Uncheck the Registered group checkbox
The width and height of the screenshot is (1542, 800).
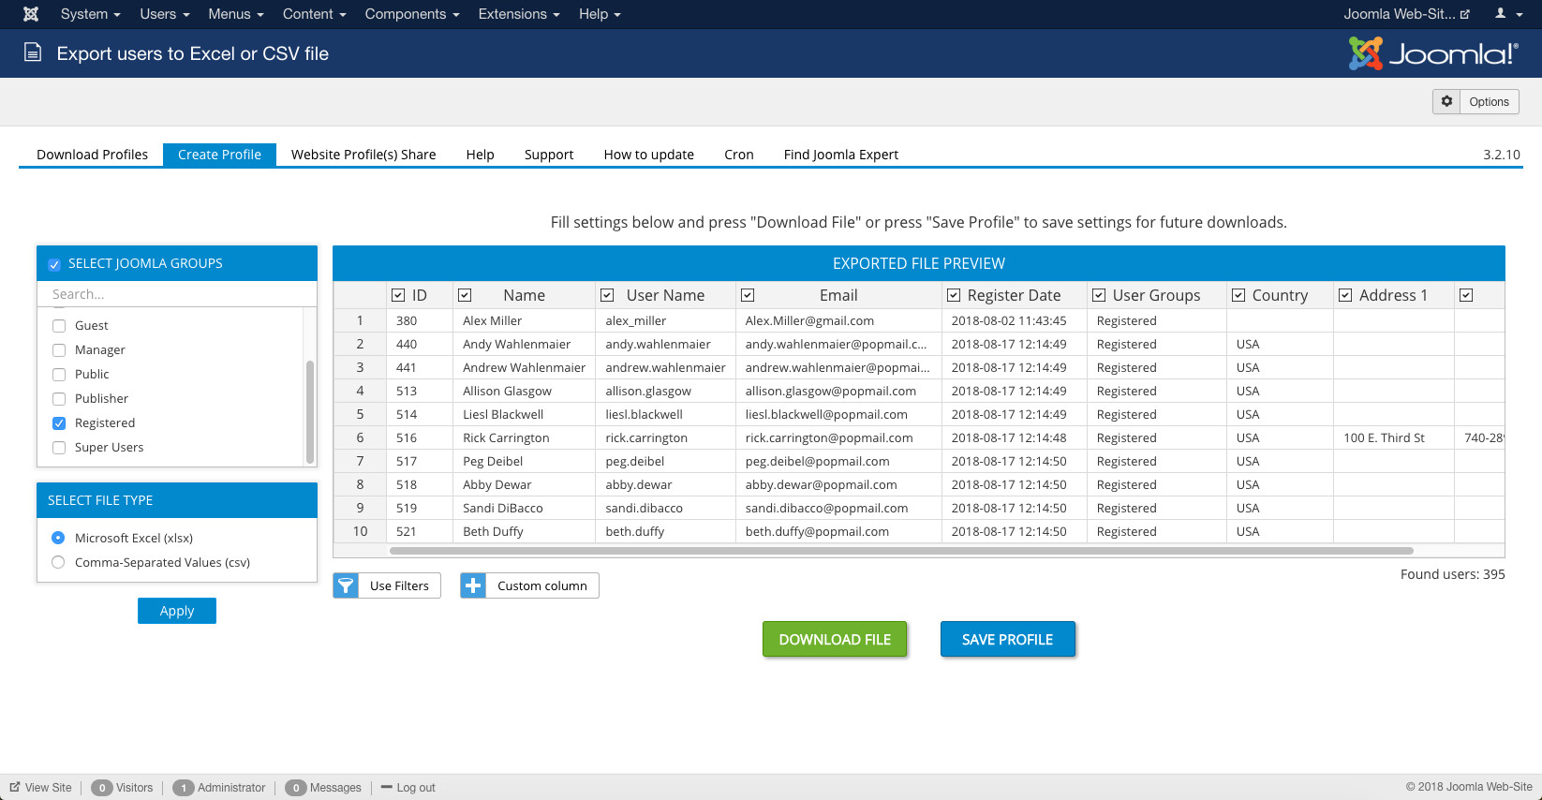pos(59,423)
